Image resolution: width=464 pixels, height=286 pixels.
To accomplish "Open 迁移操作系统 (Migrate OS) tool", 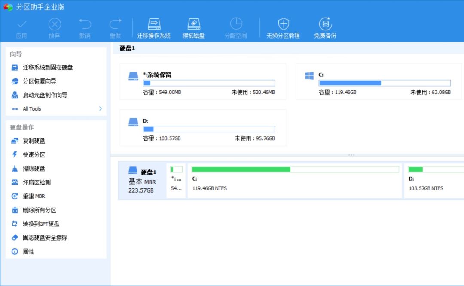I will [x=154, y=29].
